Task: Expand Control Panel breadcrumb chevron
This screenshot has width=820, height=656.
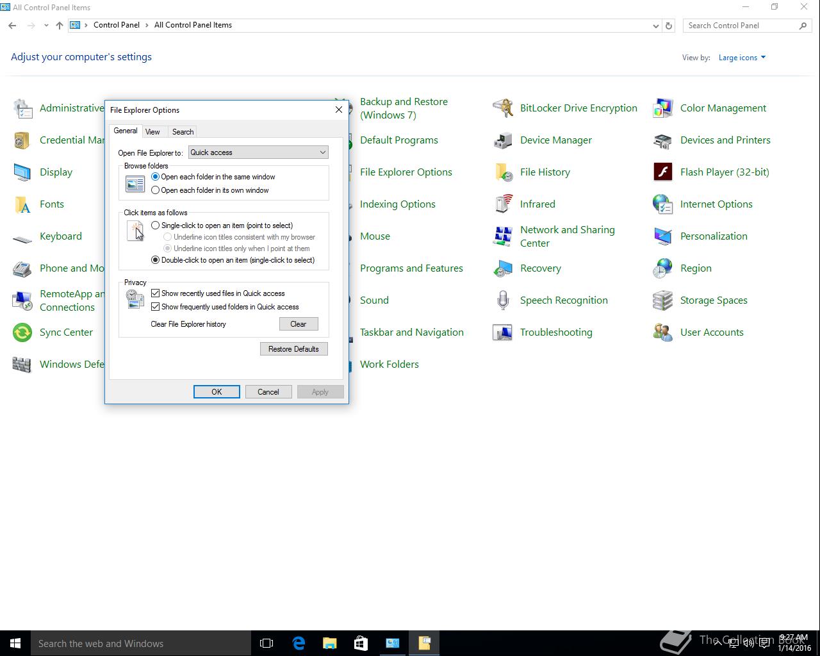Action: point(147,25)
